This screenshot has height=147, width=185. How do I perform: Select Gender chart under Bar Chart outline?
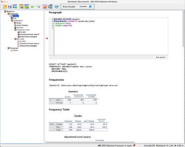[22, 41]
